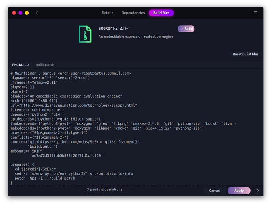Screen dimensions: 271x205
Task: Click the package name 'seexpr1-2 2.11-1'
Action: pyautogui.click(x=114, y=28)
